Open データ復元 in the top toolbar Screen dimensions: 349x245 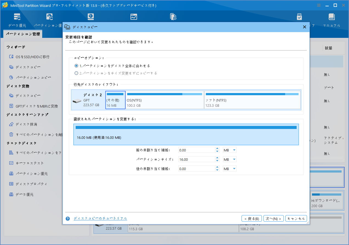17,20
